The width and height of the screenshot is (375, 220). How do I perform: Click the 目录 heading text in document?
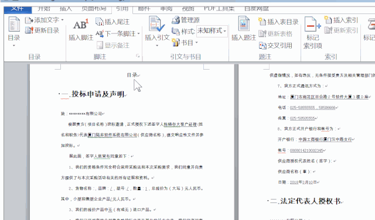click(132, 75)
